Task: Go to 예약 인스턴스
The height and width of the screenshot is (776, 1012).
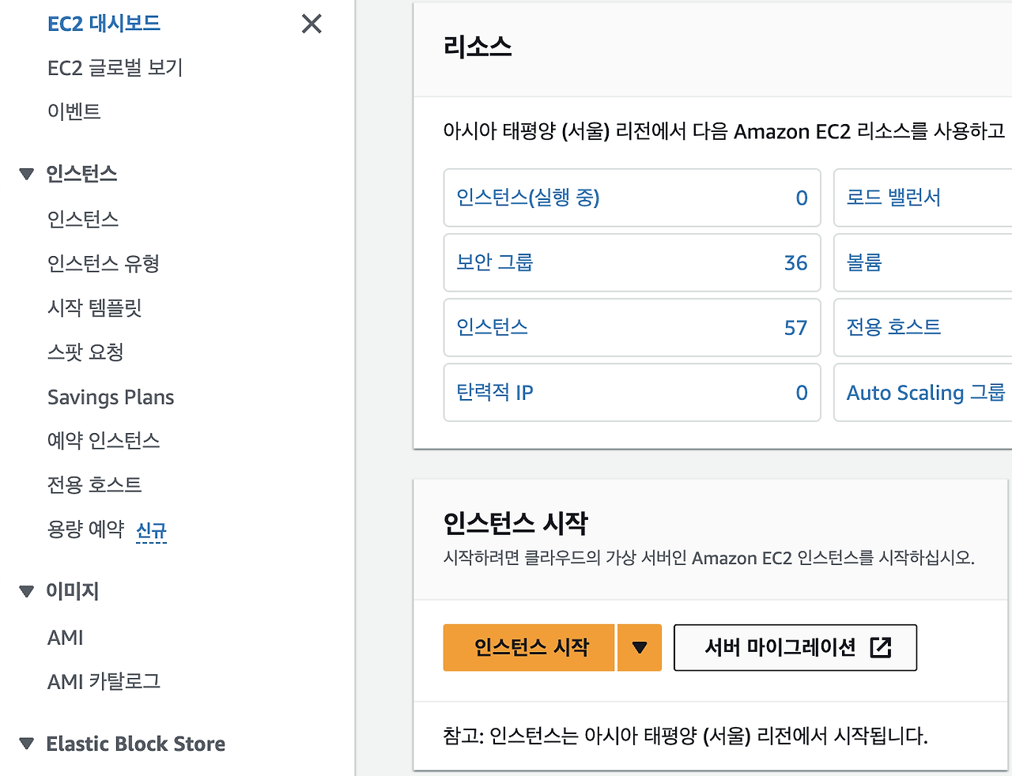Action: (x=104, y=440)
